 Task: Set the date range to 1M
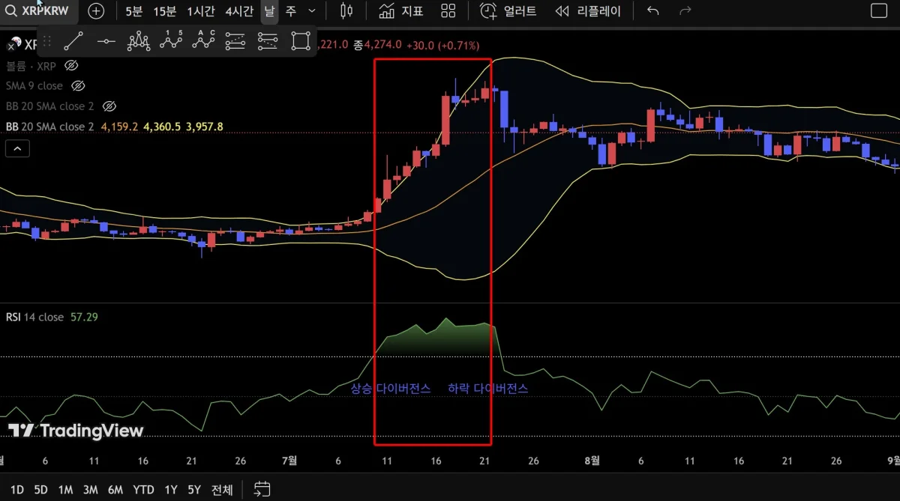click(x=65, y=490)
